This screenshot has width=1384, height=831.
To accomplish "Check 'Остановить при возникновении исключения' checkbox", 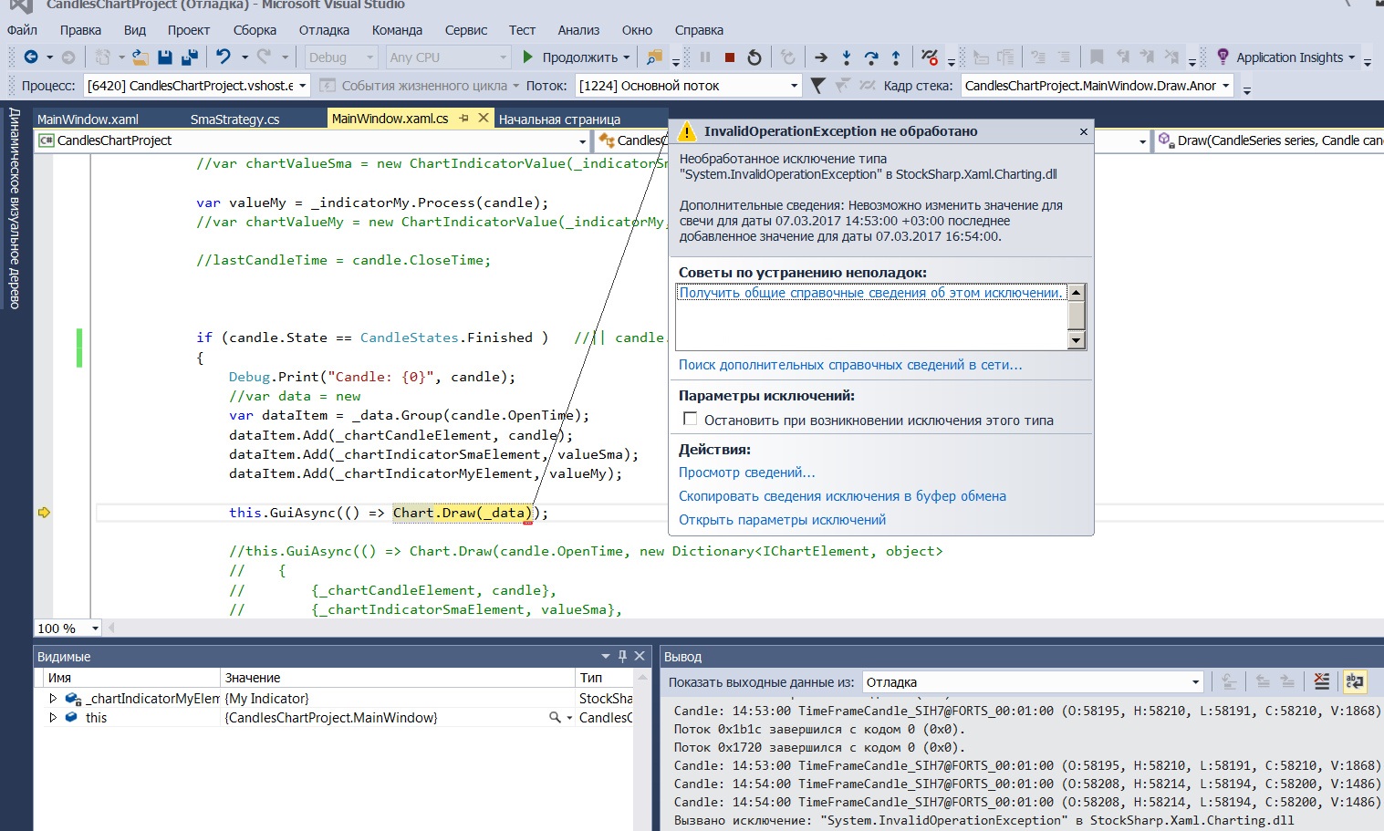I will pyautogui.click(x=691, y=420).
